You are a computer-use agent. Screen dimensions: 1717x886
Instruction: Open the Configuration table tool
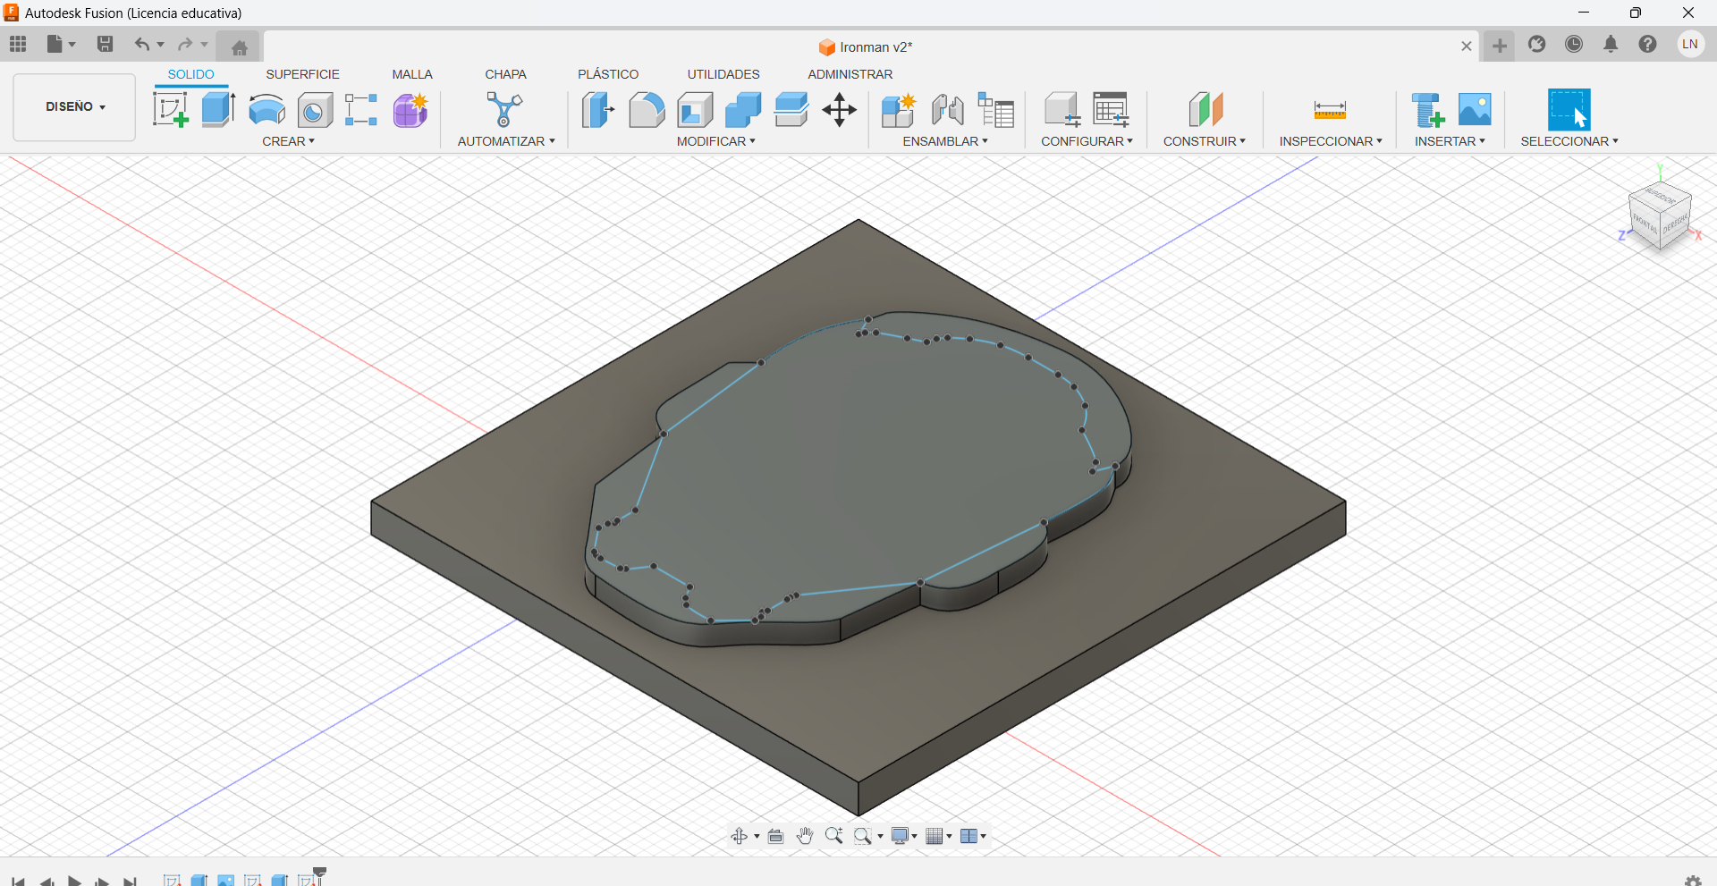pyautogui.click(x=1111, y=110)
